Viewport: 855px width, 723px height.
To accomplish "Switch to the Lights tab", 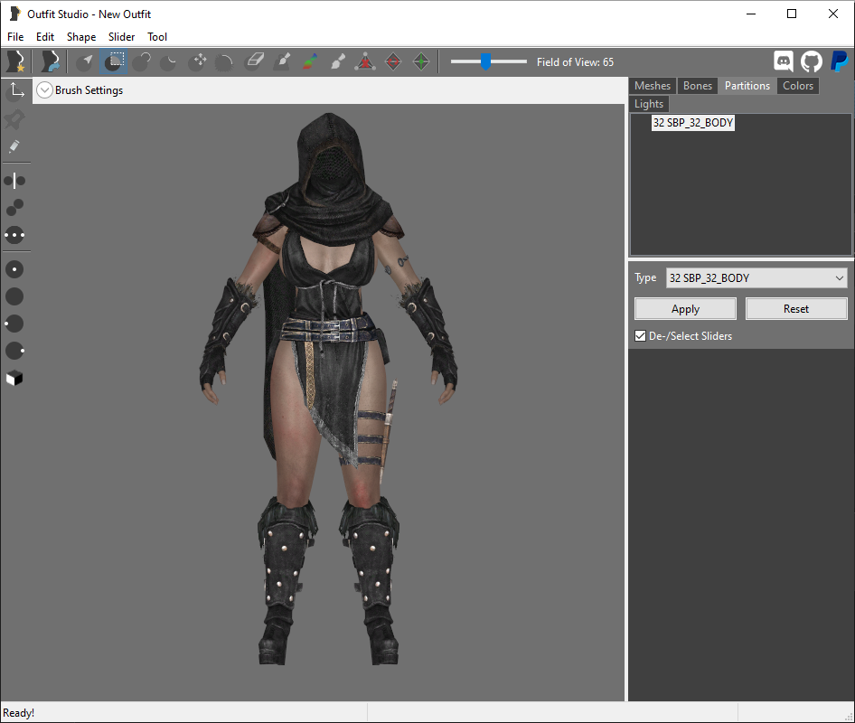I will (x=649, y=104).
